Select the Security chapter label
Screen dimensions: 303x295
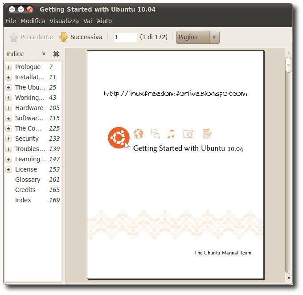click(27, 139)
